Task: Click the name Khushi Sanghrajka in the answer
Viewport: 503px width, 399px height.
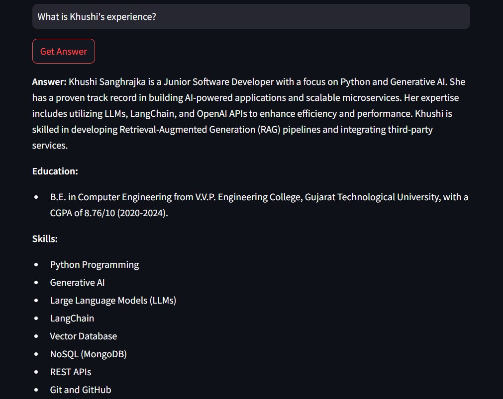Action: pyautogui.click(x=107, y=82)
